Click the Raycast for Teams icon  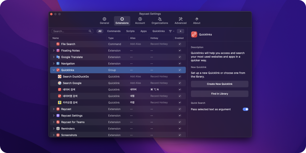pyautogui.click(x=58, y=122)
